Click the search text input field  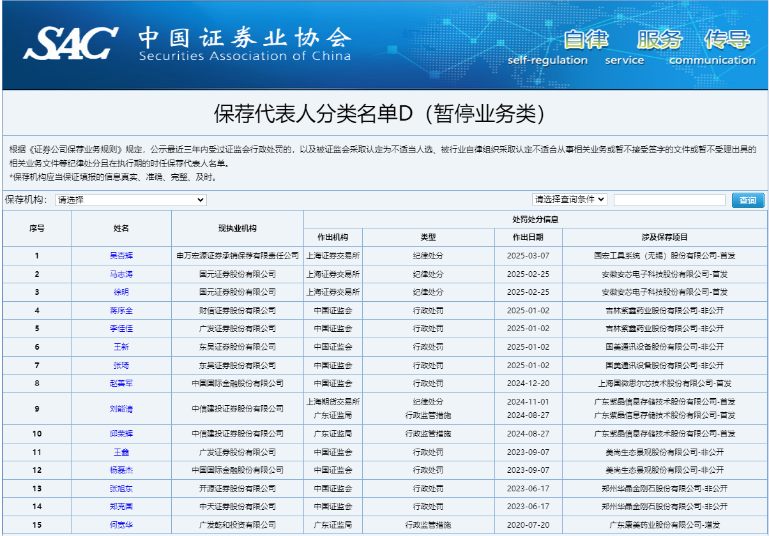[669, 200]
